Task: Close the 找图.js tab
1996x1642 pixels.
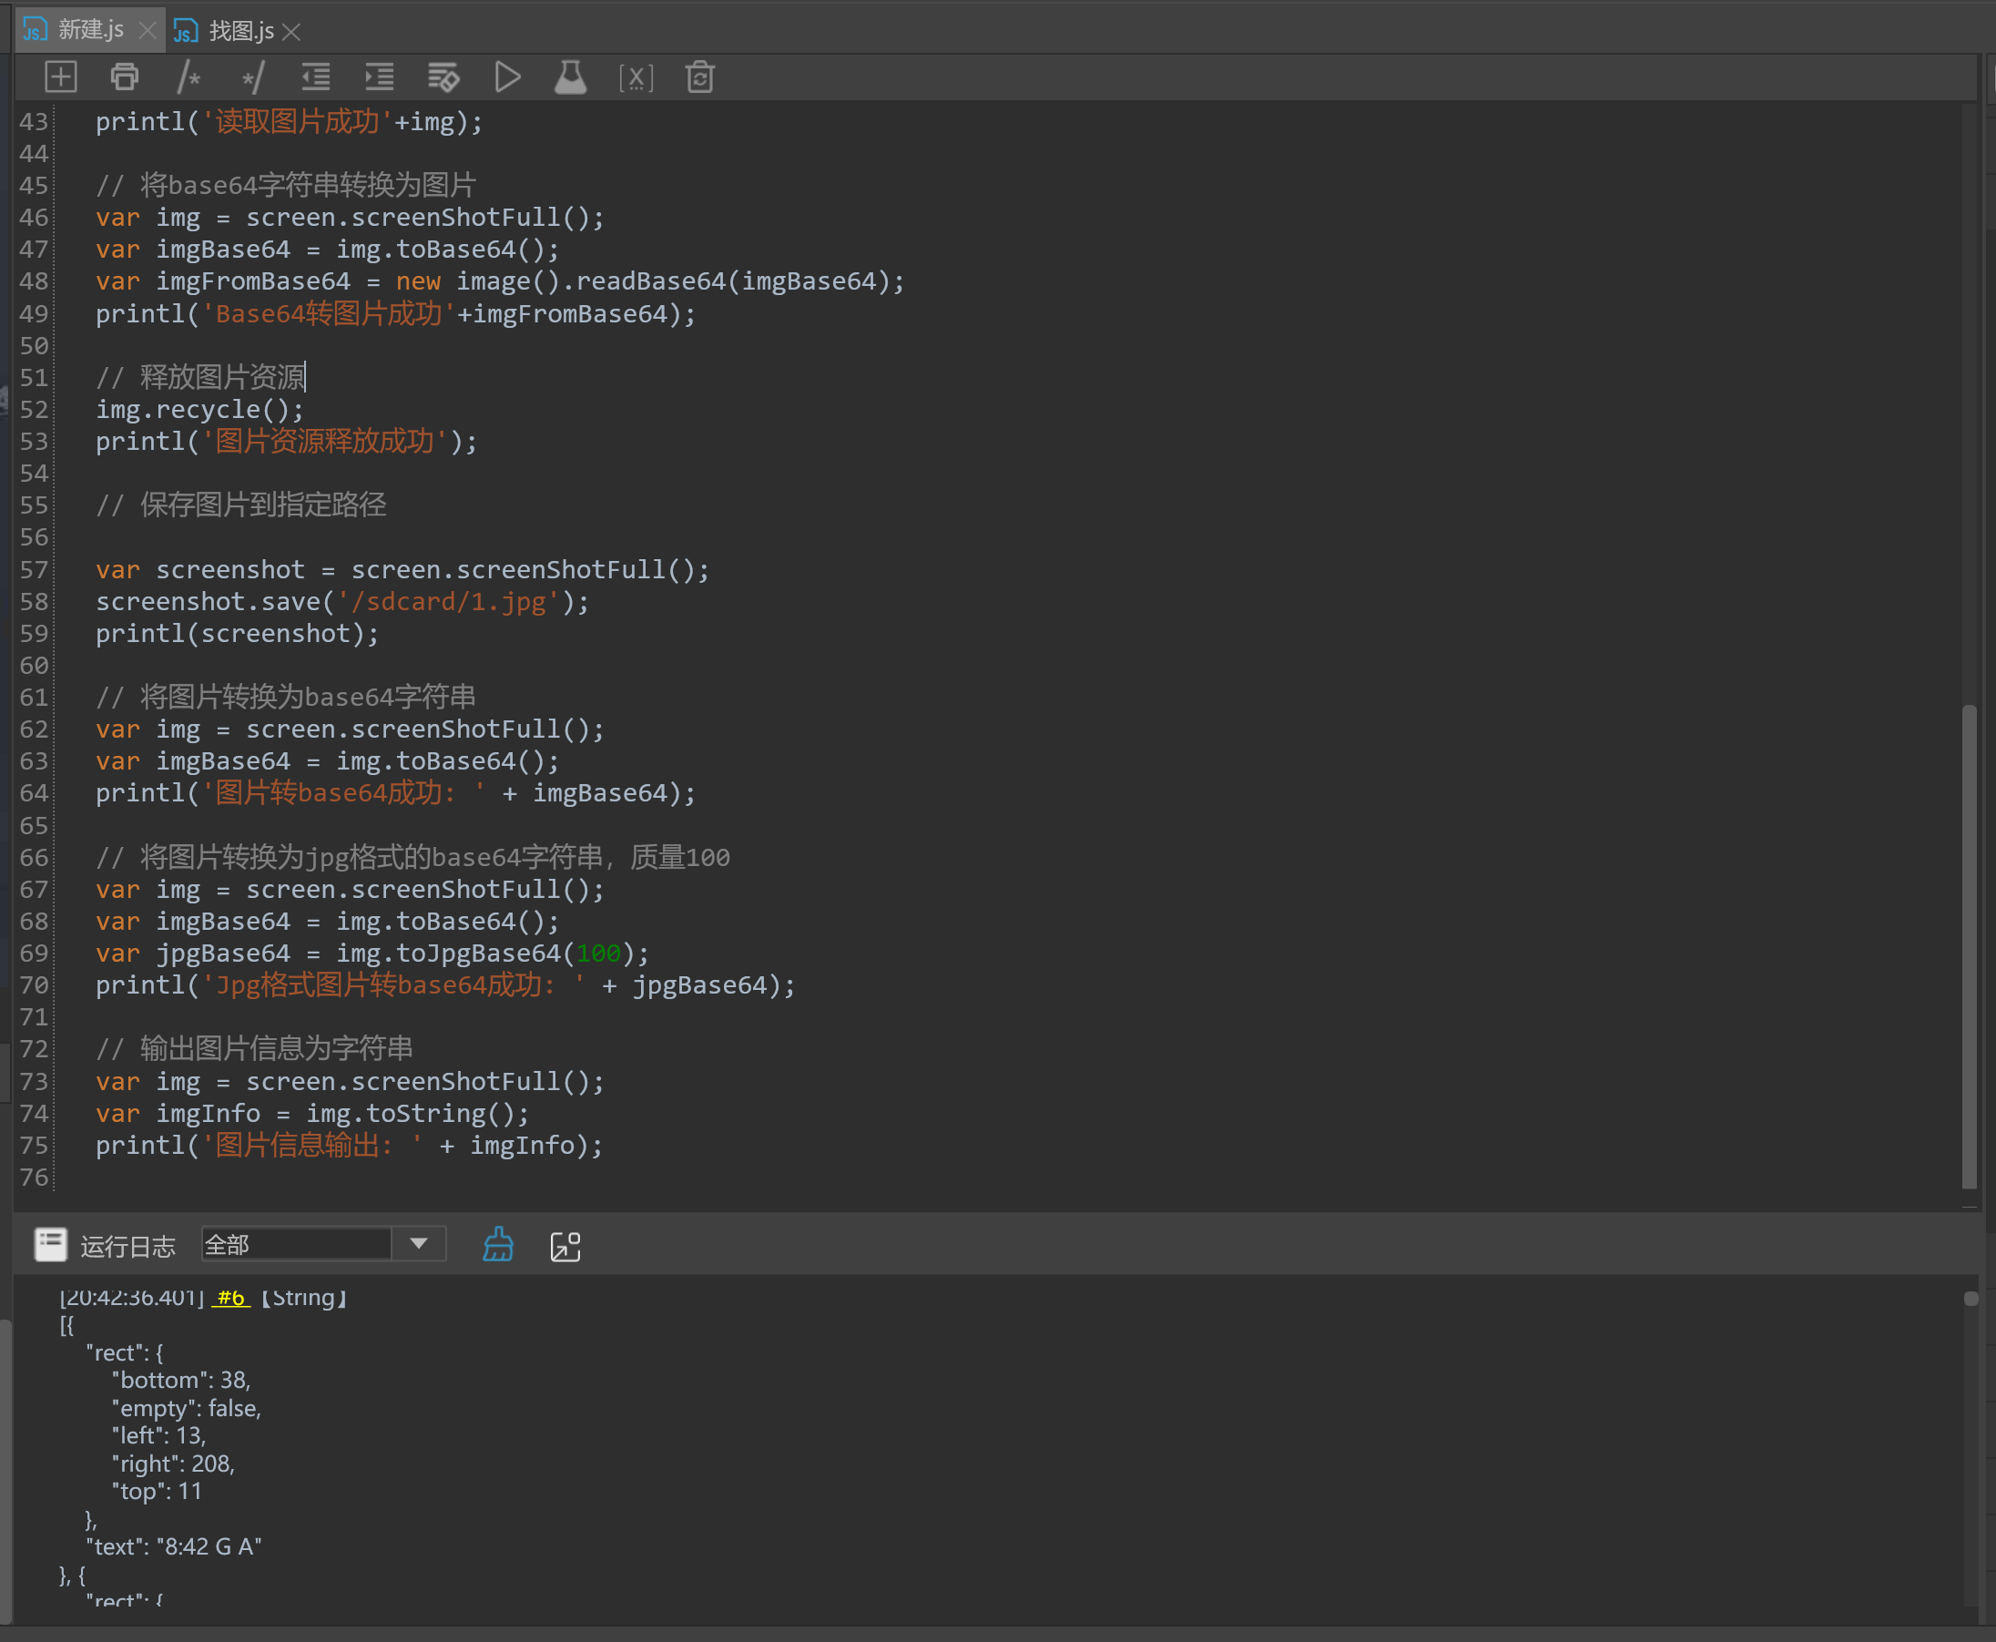Action: tap(291, 31)
